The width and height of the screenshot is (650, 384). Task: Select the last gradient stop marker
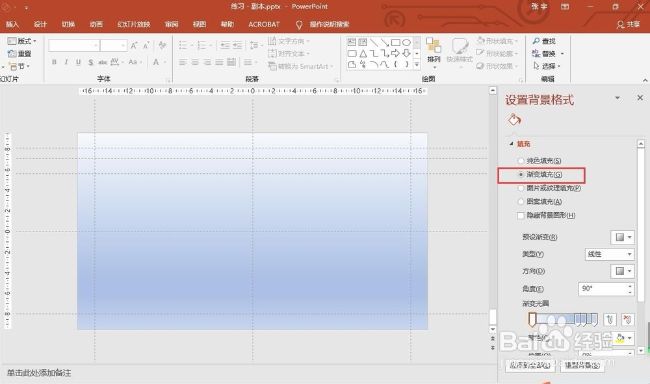pyautogui.click(x=594, y=318)
